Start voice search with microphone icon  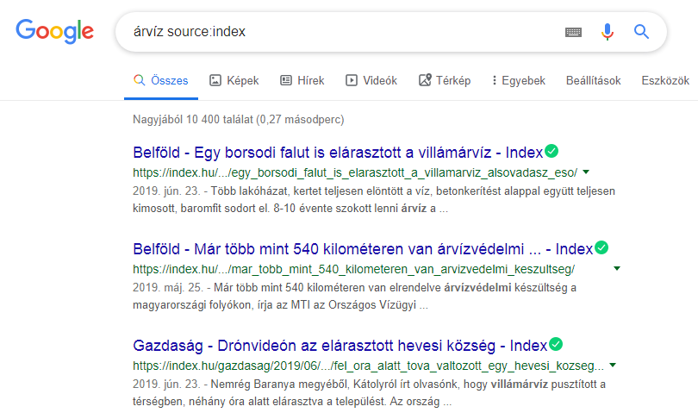click(x=608, y=32)
